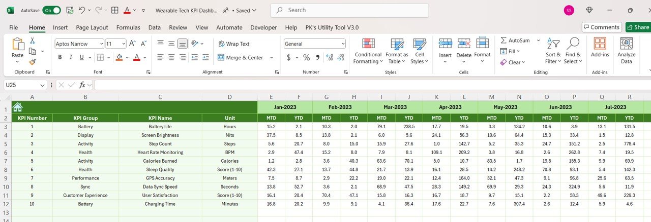Open the Clear dropdown

click(x=513, y=62)
